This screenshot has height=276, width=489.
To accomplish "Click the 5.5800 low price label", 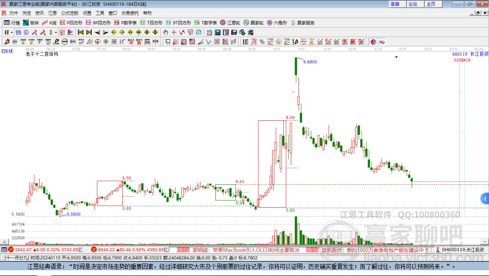I will pyautogui.click(x=73, y=214).
